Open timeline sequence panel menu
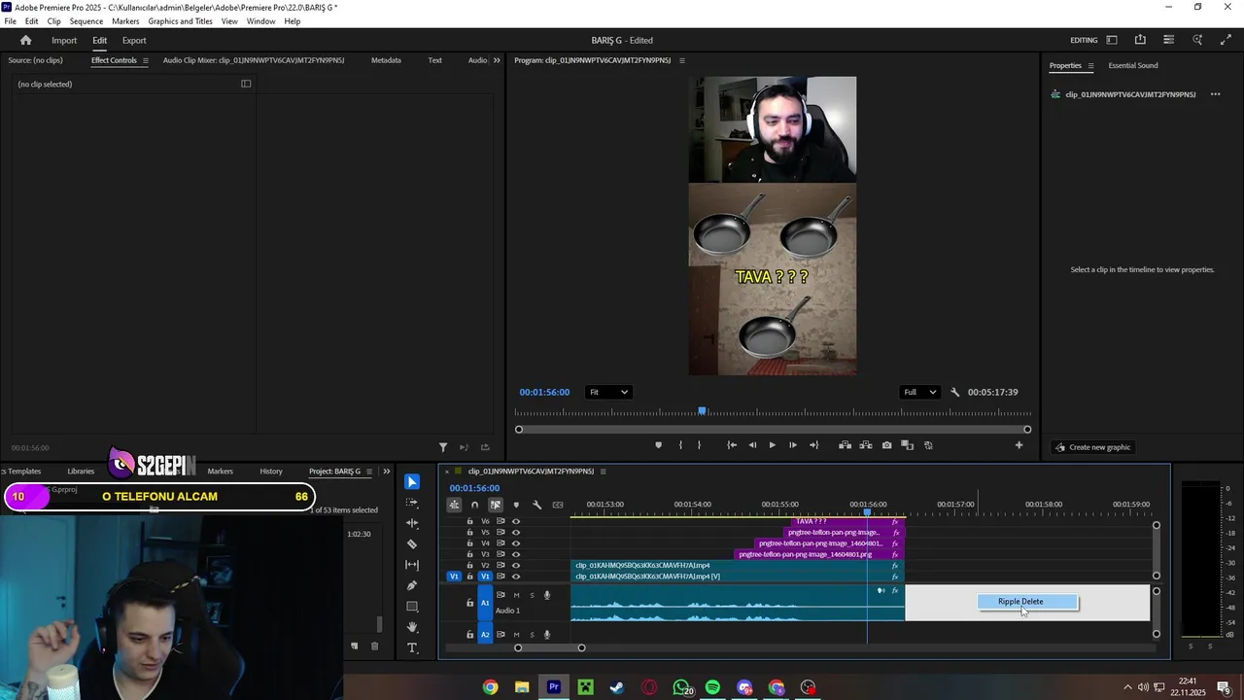 tap(603, 472)
